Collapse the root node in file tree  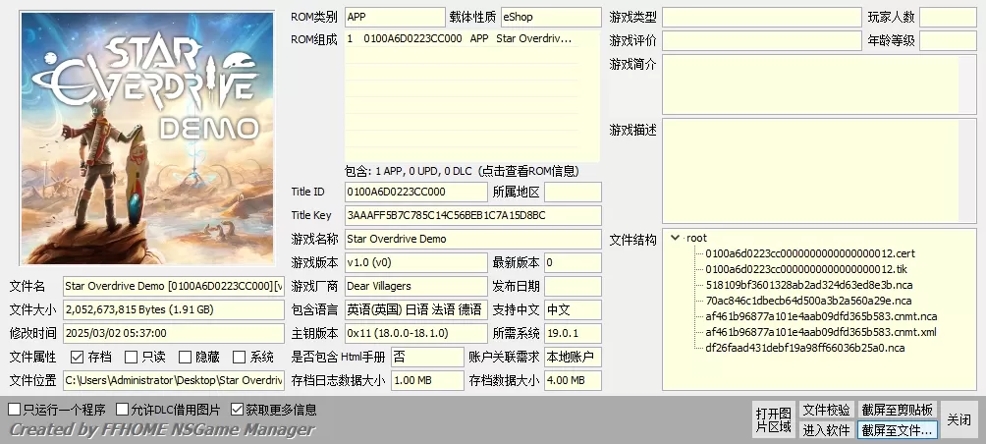675,238
